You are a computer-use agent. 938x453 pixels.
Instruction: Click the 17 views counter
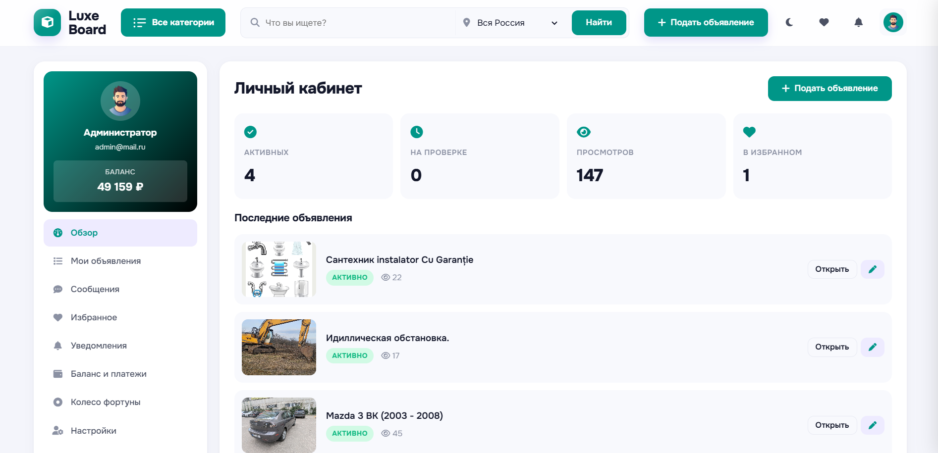[x=390, y=355]
